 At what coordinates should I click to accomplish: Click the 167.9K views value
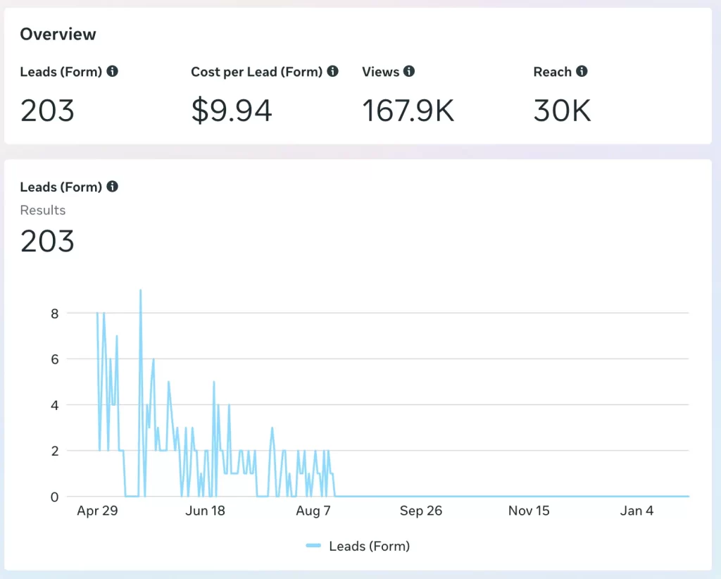[x=408, y=111]
